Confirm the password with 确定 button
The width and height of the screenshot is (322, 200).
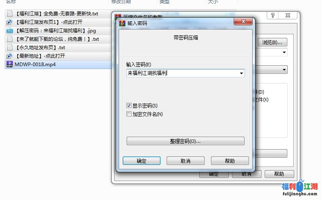point(142,161)
